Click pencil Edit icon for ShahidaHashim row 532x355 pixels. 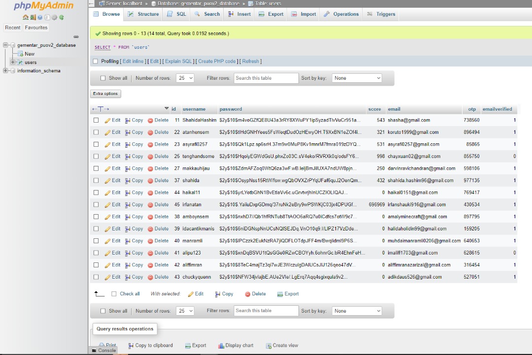click(108, 120)
